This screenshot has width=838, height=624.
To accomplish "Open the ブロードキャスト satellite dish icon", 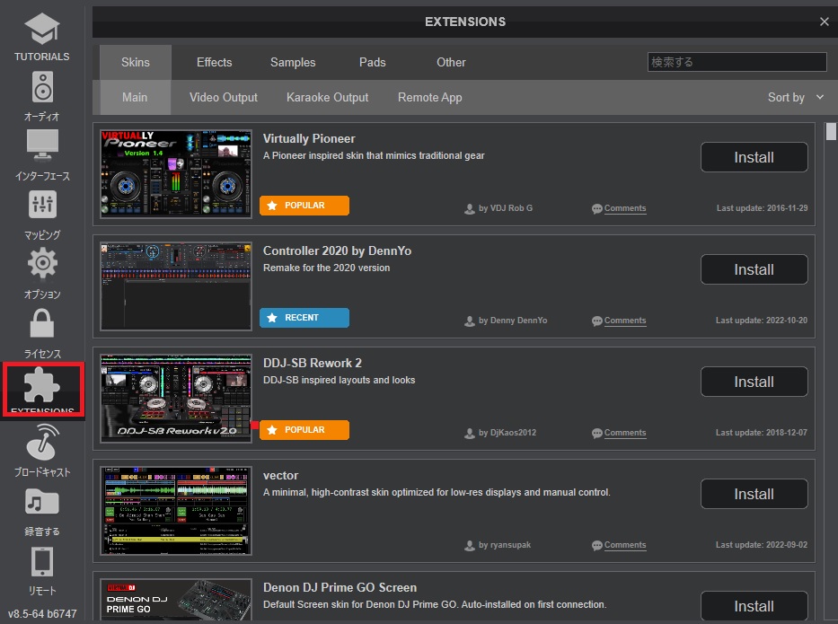I will coord(42,442).
